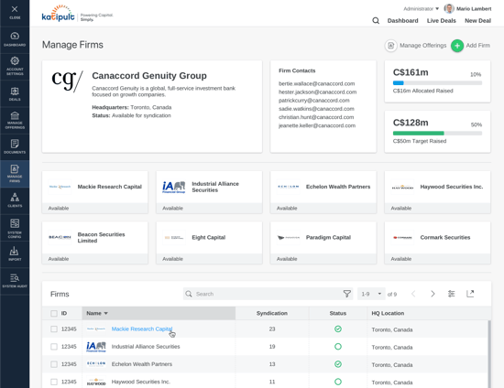Image resolution: width=504 pixels, height=388 pixels.
Task: Check the Haywood Securities Inc. row checkbox
Action: pos(54,382)
